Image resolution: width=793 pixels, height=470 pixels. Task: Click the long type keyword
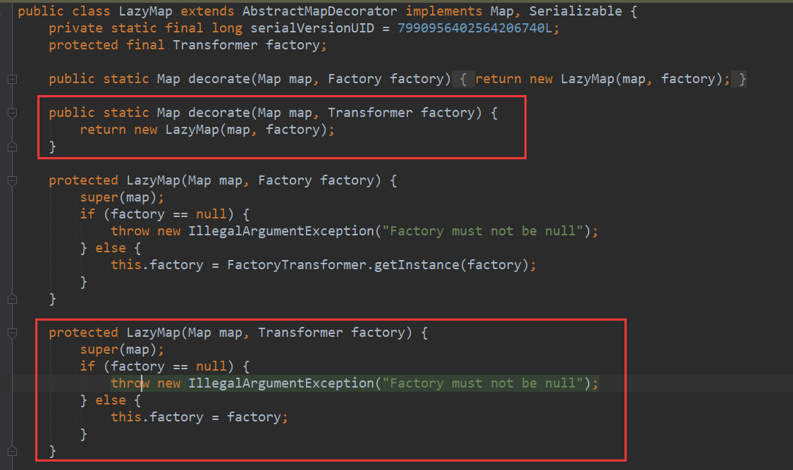[x=227, y=28]
